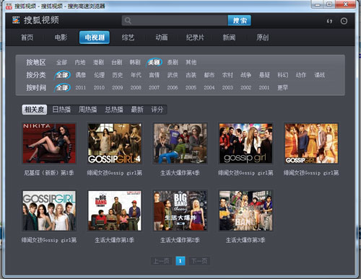Open the 生活大爆炸第3季 poster thumbnail

245,211
